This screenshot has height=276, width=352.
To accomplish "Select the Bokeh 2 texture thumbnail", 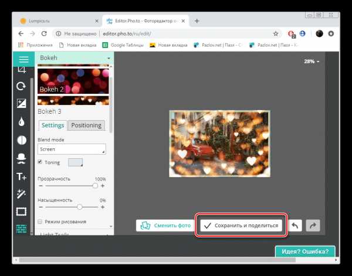I will click(x=73, y=81).
